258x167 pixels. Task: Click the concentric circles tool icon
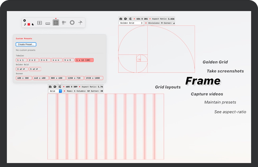pos(72,23)
